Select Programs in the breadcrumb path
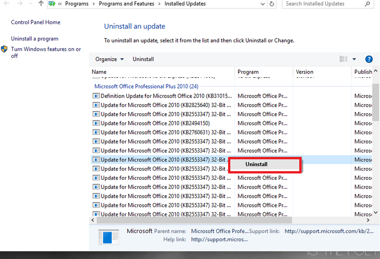The image size is (380, 259). [77, 4]
